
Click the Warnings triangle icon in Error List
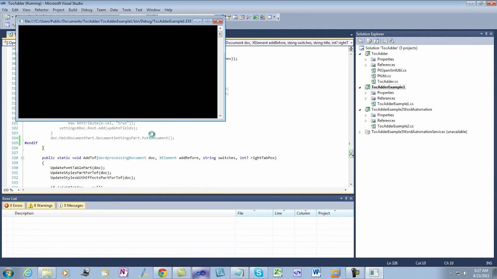[x=30, y=205]
